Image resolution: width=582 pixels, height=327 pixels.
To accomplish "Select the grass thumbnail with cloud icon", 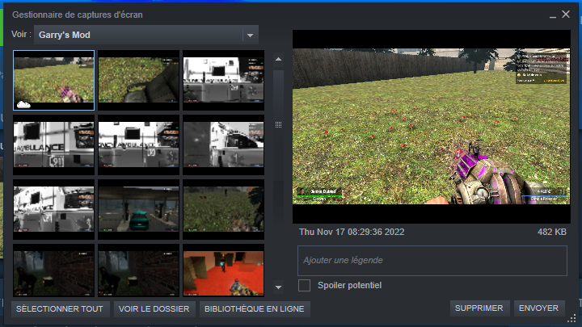I will [x=54, y=80].
